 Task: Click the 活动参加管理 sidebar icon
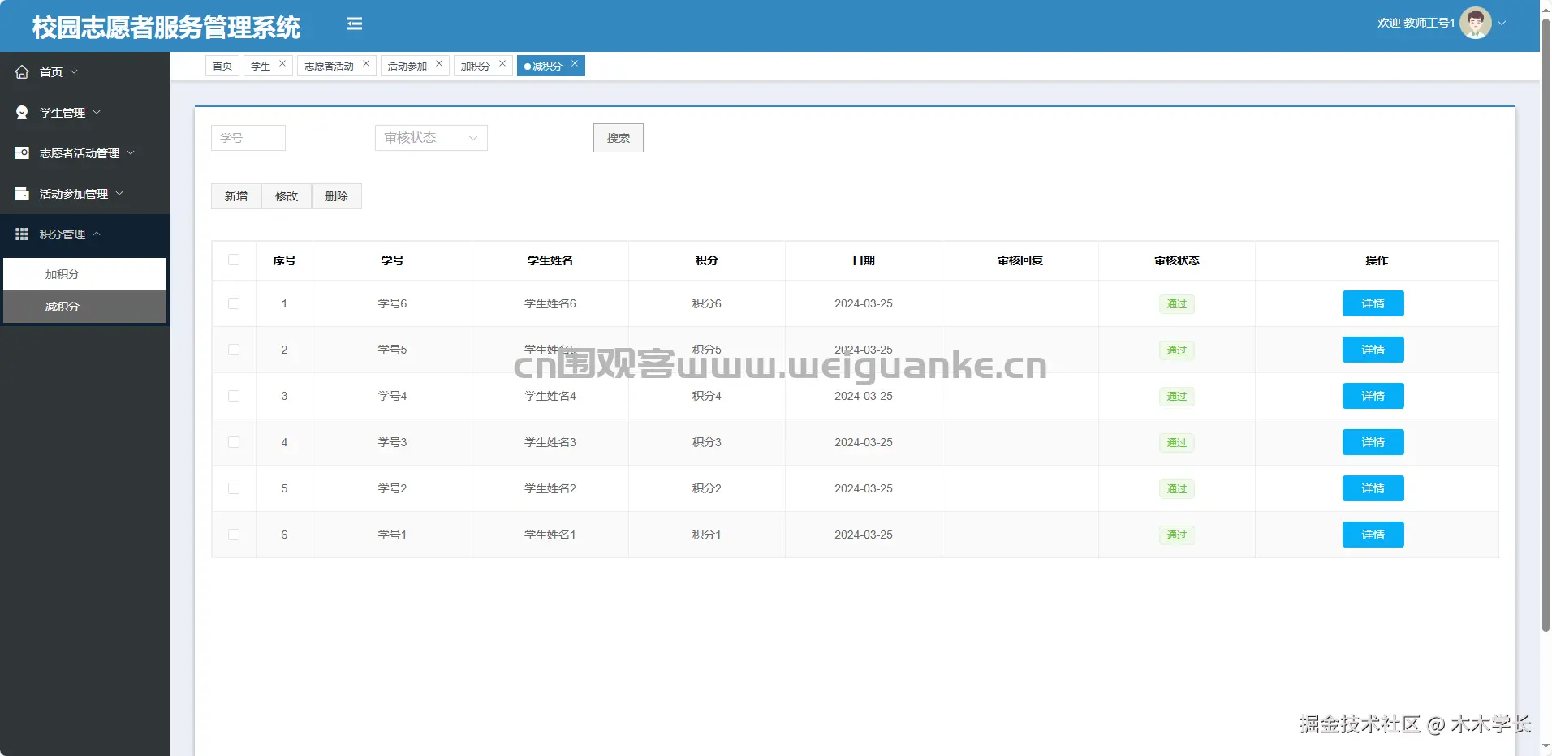[x=22, y=194]
